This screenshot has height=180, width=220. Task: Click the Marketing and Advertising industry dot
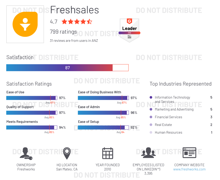point(151,109)
